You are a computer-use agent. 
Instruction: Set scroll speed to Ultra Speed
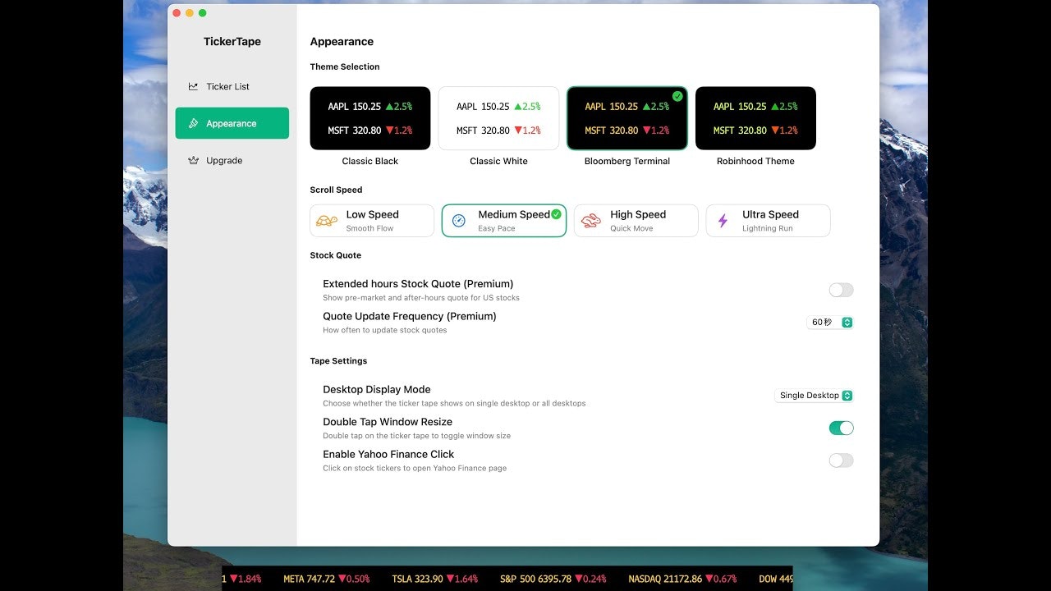click(x=768, y=221)
